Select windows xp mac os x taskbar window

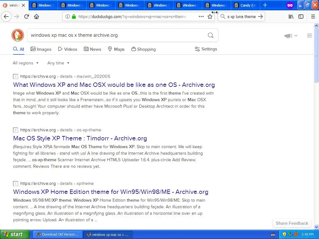tap(108, 235)
